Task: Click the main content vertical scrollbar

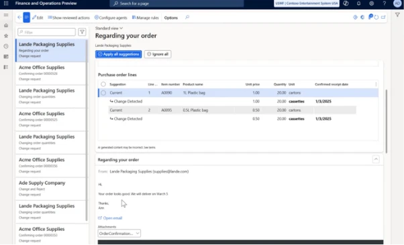Action: (x=387, y=121)
